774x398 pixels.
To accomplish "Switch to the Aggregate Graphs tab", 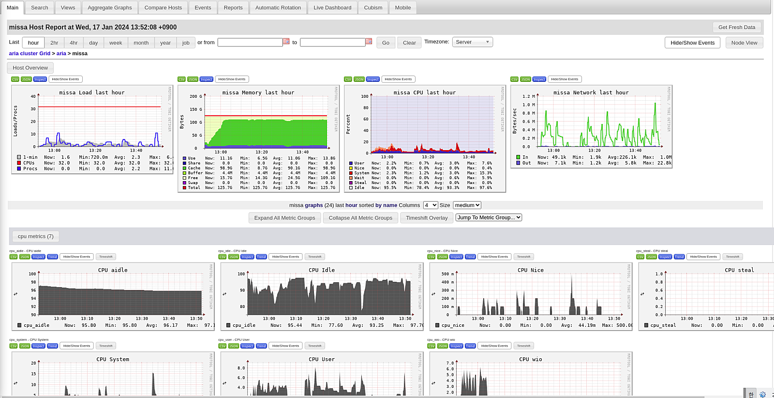I will (110, 8).
